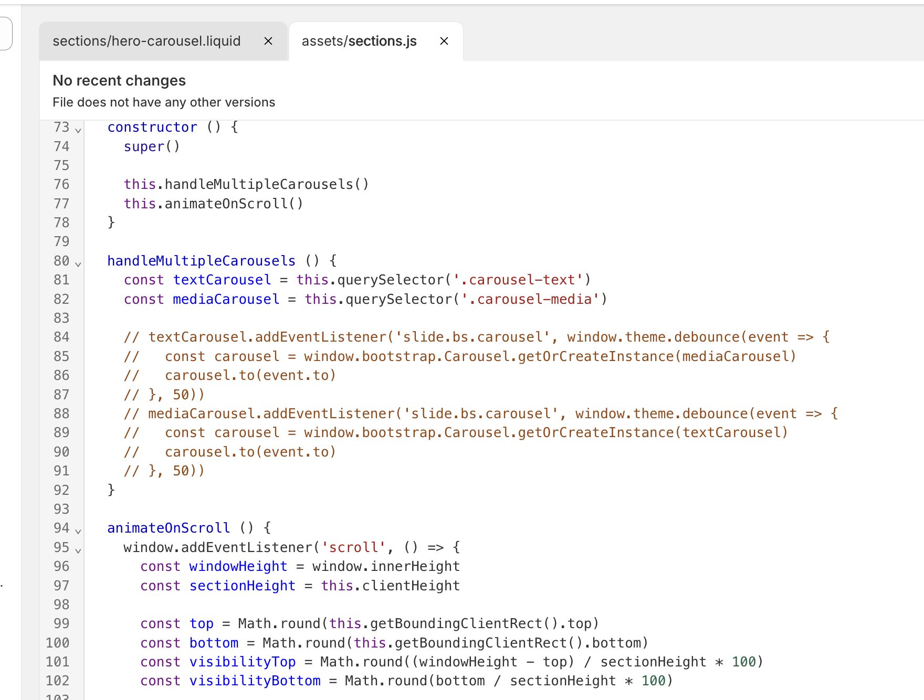Click line number 92 in the gutter
Screen dimensions: 924x700
[x=61, y=490]
